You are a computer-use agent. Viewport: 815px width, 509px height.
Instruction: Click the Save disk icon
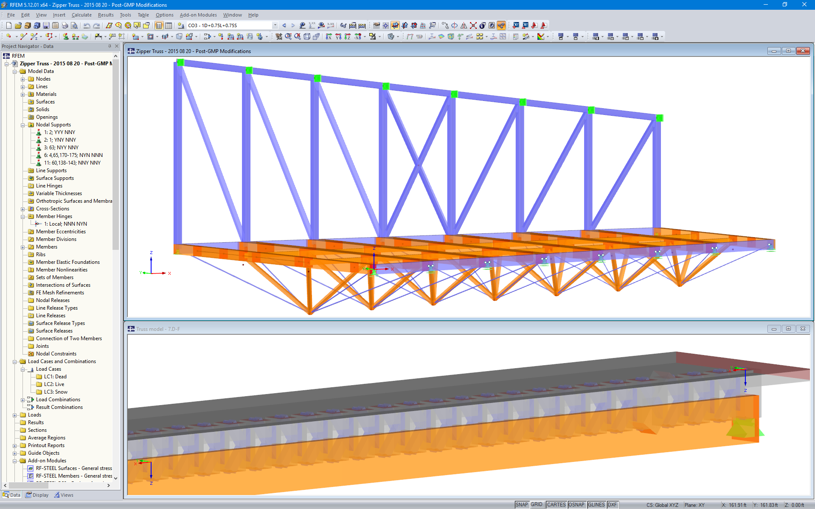point(46,25)
